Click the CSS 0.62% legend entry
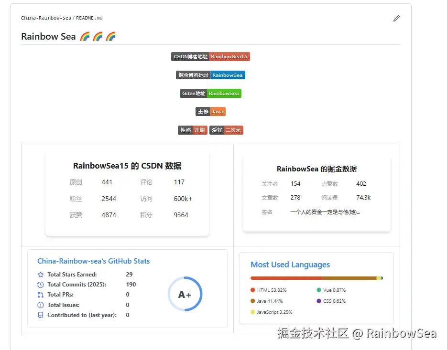The height and width of the screenshot is (350, 447). 331,301
